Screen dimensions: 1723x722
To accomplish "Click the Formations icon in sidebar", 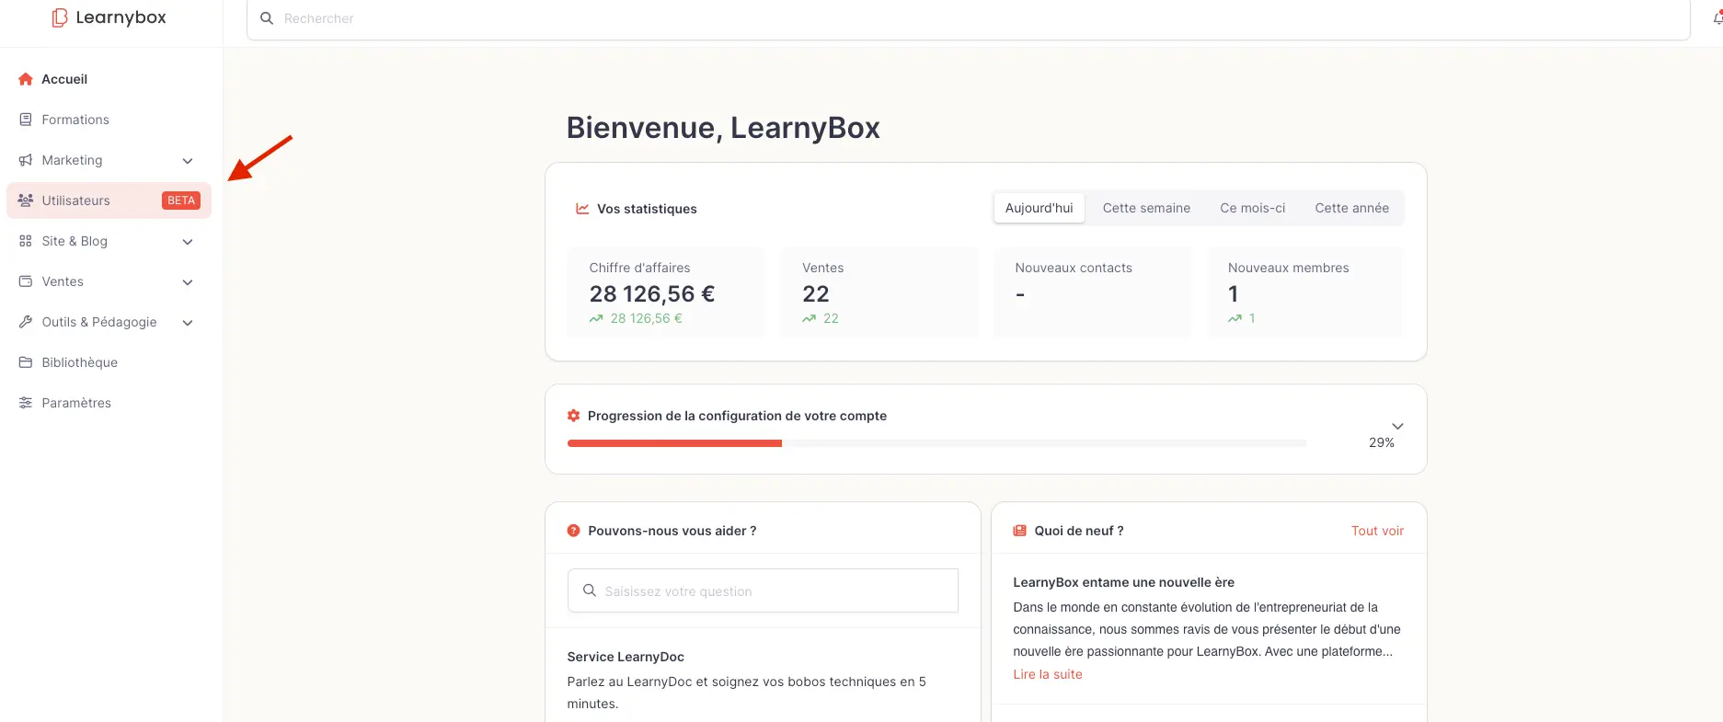I will click(x=26, y=120).
